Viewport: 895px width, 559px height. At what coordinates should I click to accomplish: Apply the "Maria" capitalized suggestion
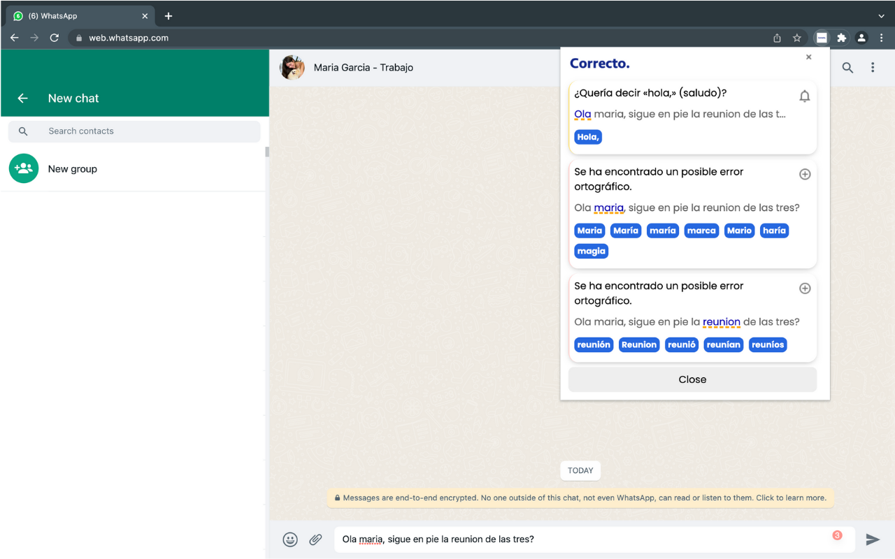tap(589, 231)
